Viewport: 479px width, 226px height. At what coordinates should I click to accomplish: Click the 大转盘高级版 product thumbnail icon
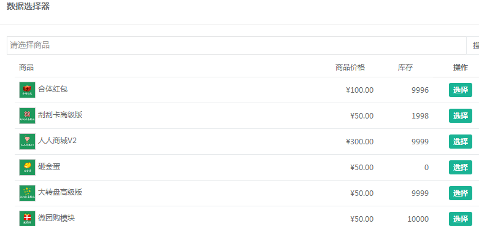27,193
